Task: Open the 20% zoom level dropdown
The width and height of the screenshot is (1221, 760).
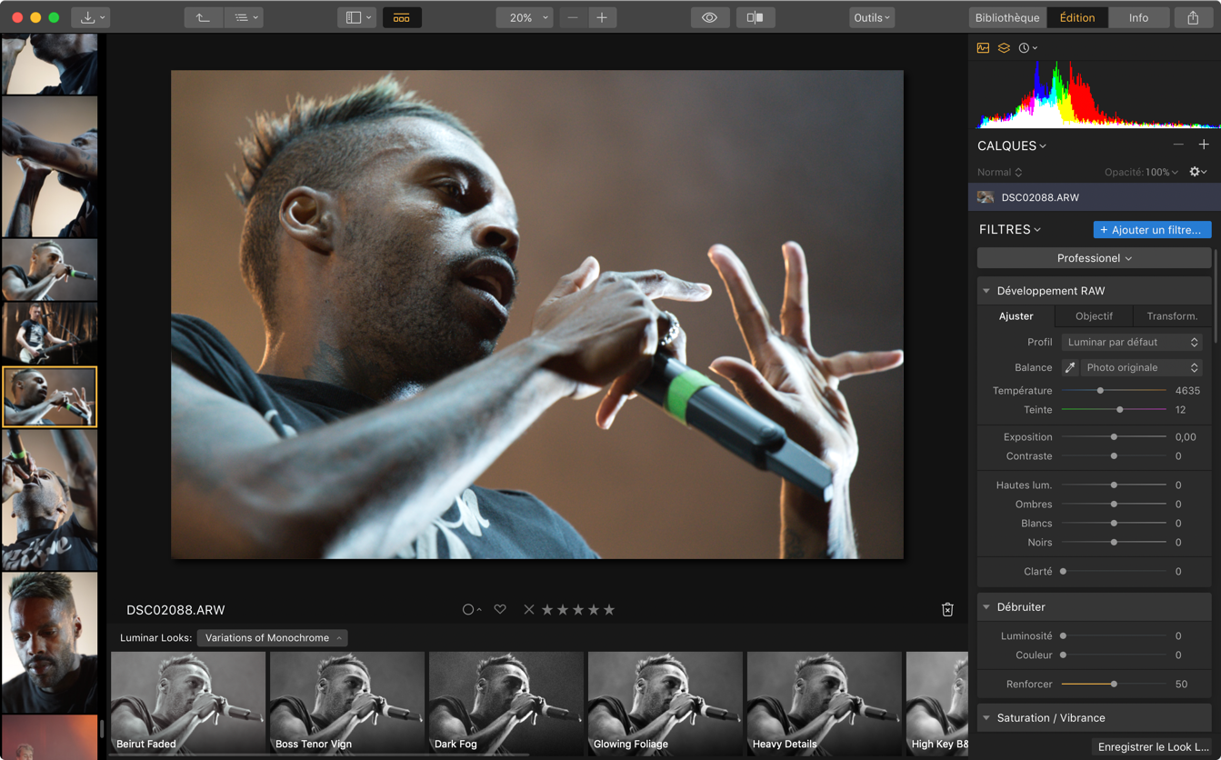Action: click(x=525, y=17)
